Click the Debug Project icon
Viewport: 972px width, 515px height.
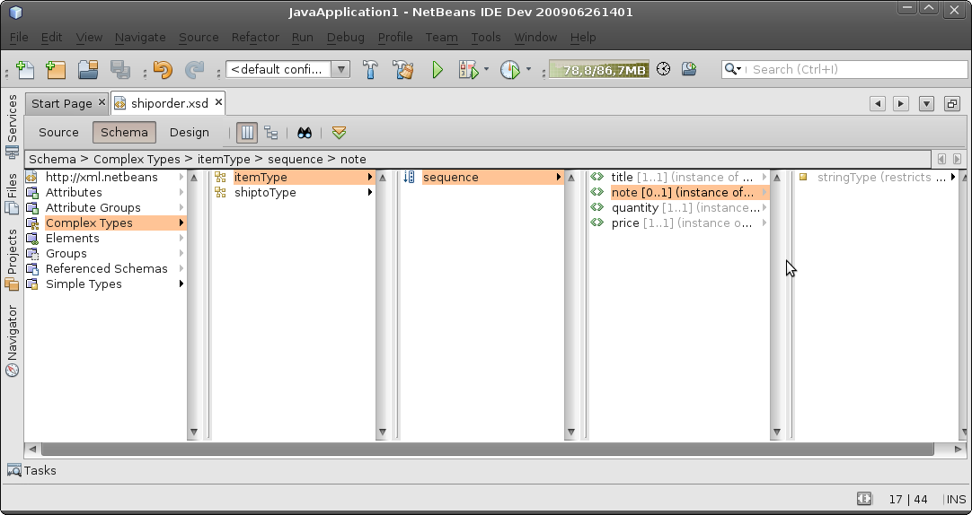coord(469,69)
